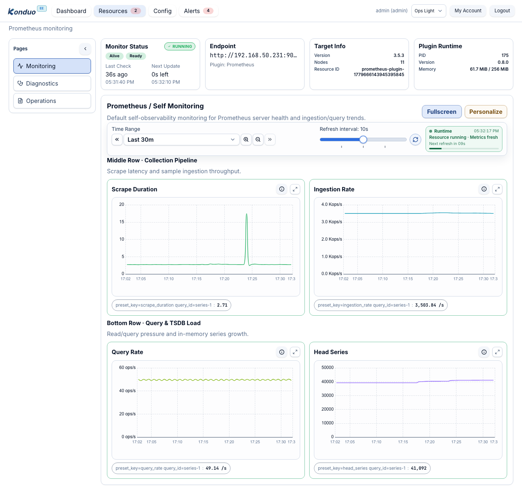The width and height of the screenshot is (522, 494).
Task: Click the RUNNING status badge
Action: click(180, 46)
